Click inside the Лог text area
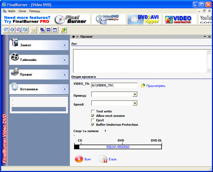This screenshot has width=213, height=172. (x=140, y=61)
